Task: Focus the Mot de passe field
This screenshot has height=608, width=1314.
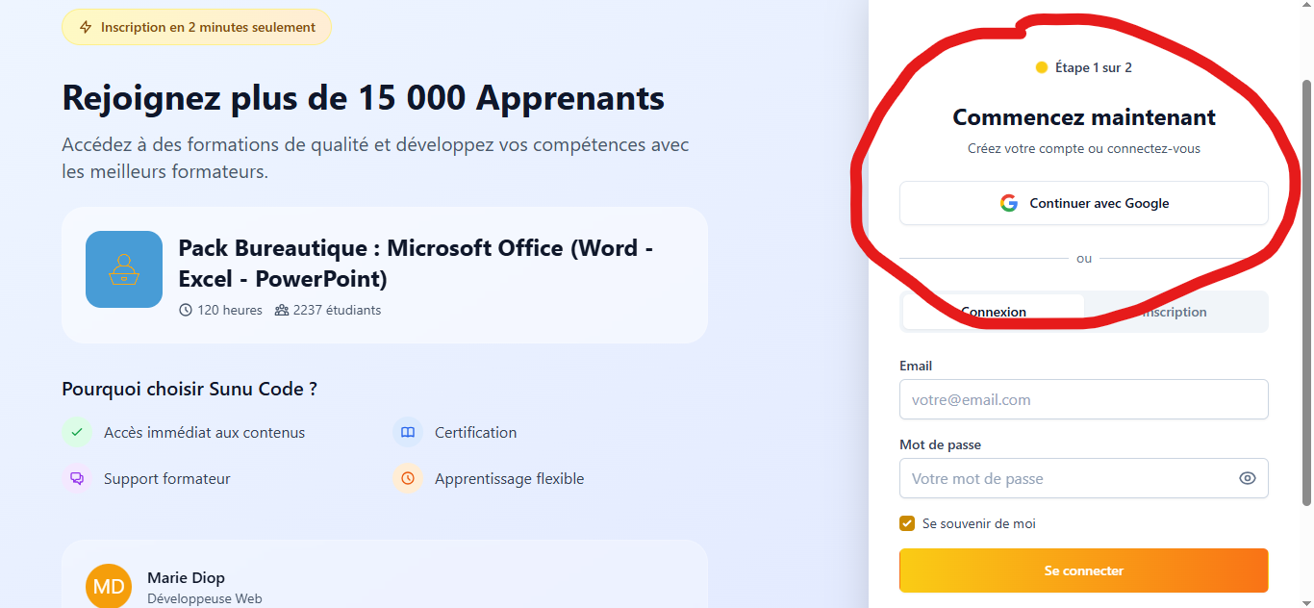Action: click(x=1084, y=478)
